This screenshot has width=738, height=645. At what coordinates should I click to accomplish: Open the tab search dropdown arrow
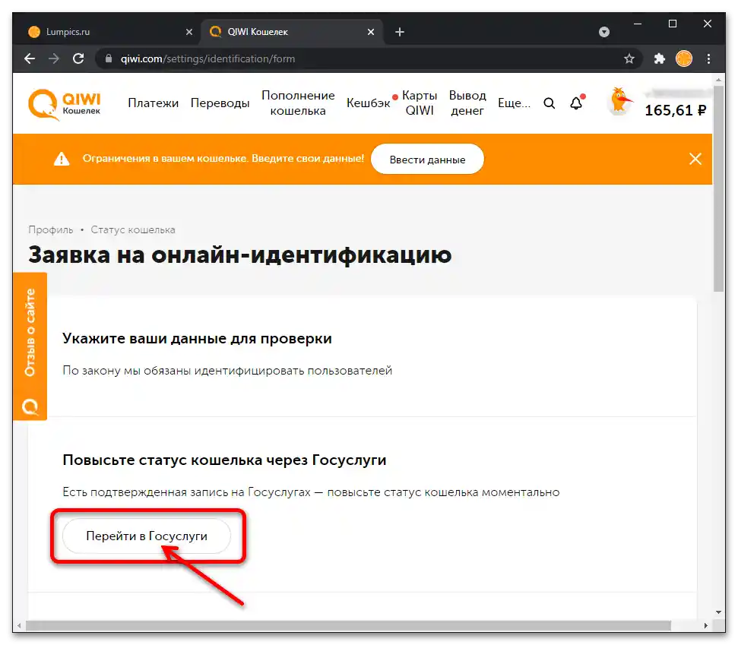coord(604,31)
